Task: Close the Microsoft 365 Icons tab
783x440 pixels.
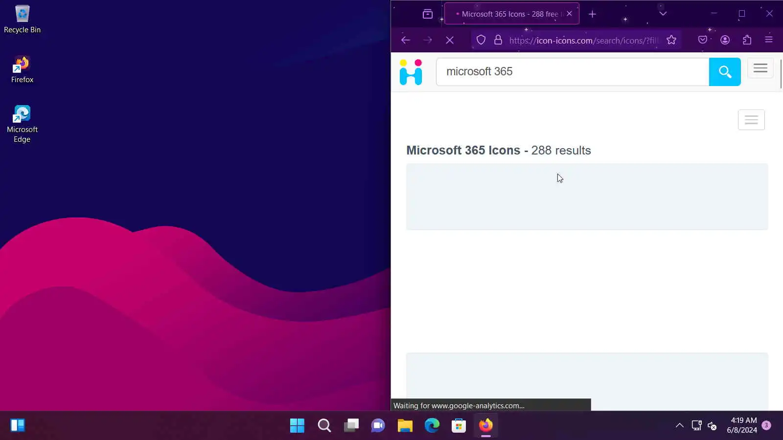Action: point(569,14)
